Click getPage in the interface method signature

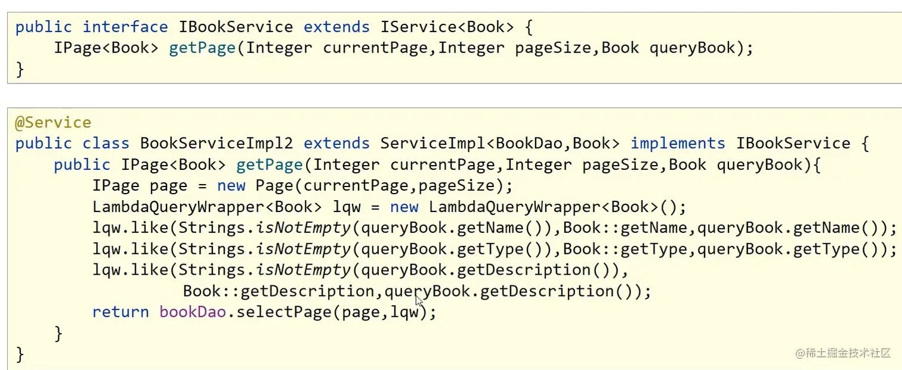click(x=202, y=48)
